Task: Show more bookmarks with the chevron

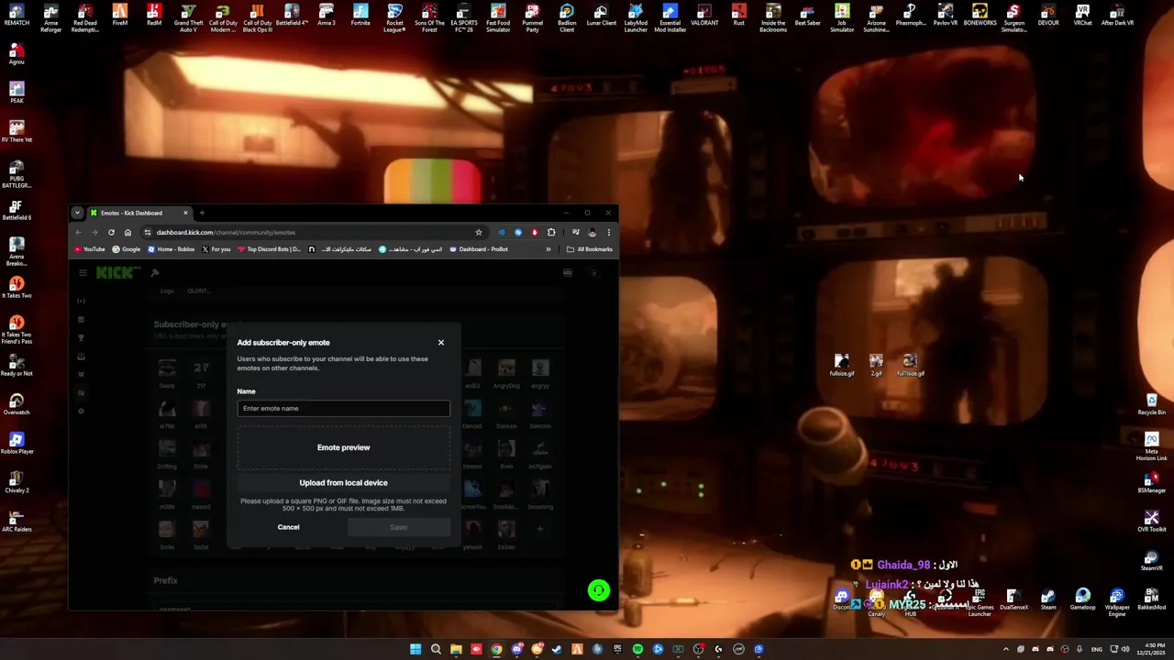Action: (548, 249)
